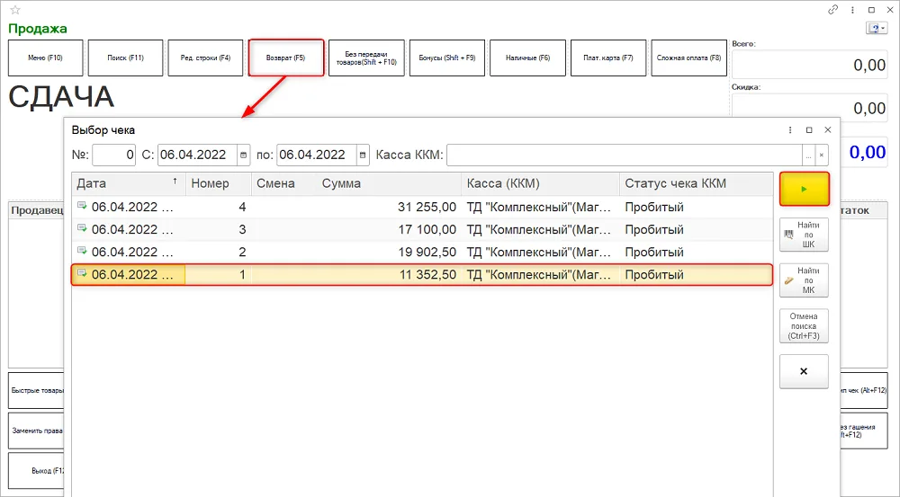Image resolution: width=900 pixels, height=497 pixels.
Task: Click the Бонусы (Shift + F9) button
Action: (447, 58)
